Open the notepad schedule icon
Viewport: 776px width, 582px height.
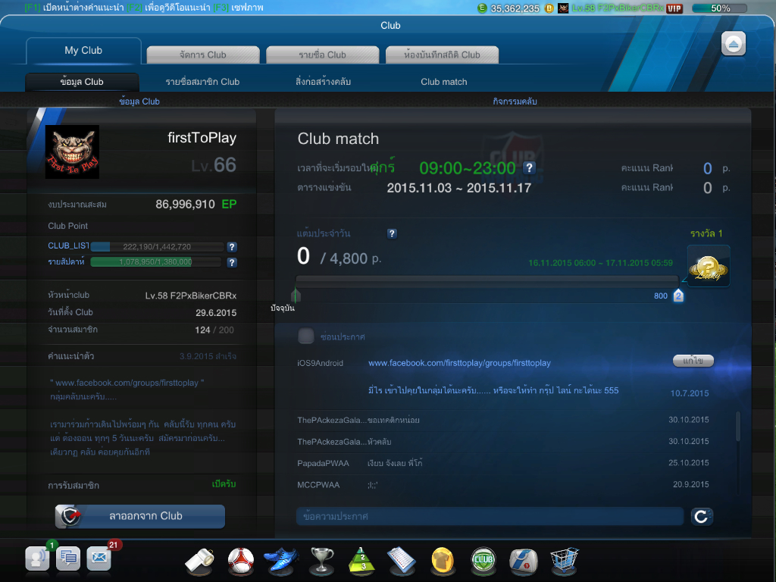pyautogui.click(x=402, y=562)
